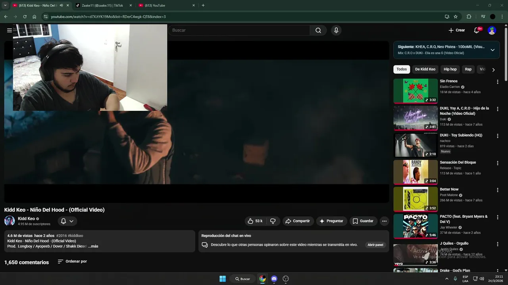The image size is (508, 285).
Task: View site information icon in address bar
Action: pyautogui.click(x=46, y=17)
